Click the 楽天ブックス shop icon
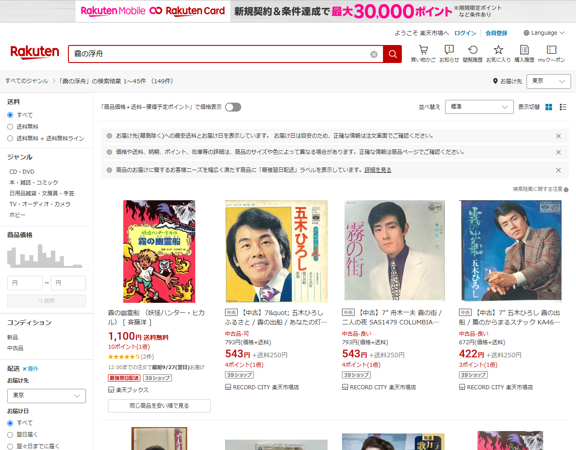The height and width of the screenshot is (450, 576). pyautogui.click(x=111, y=390)
